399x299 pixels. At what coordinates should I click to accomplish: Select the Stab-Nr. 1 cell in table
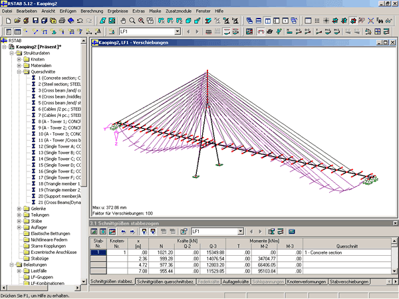click(x=98, y=253)
